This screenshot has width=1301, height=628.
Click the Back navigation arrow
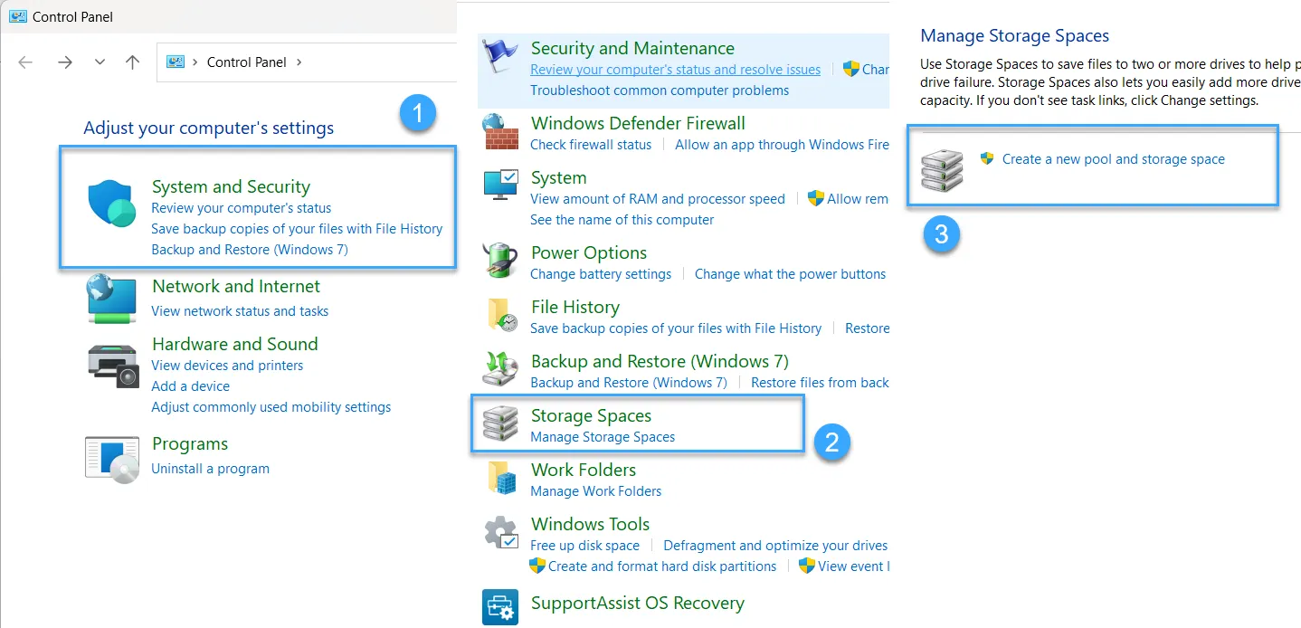[25, 62]
